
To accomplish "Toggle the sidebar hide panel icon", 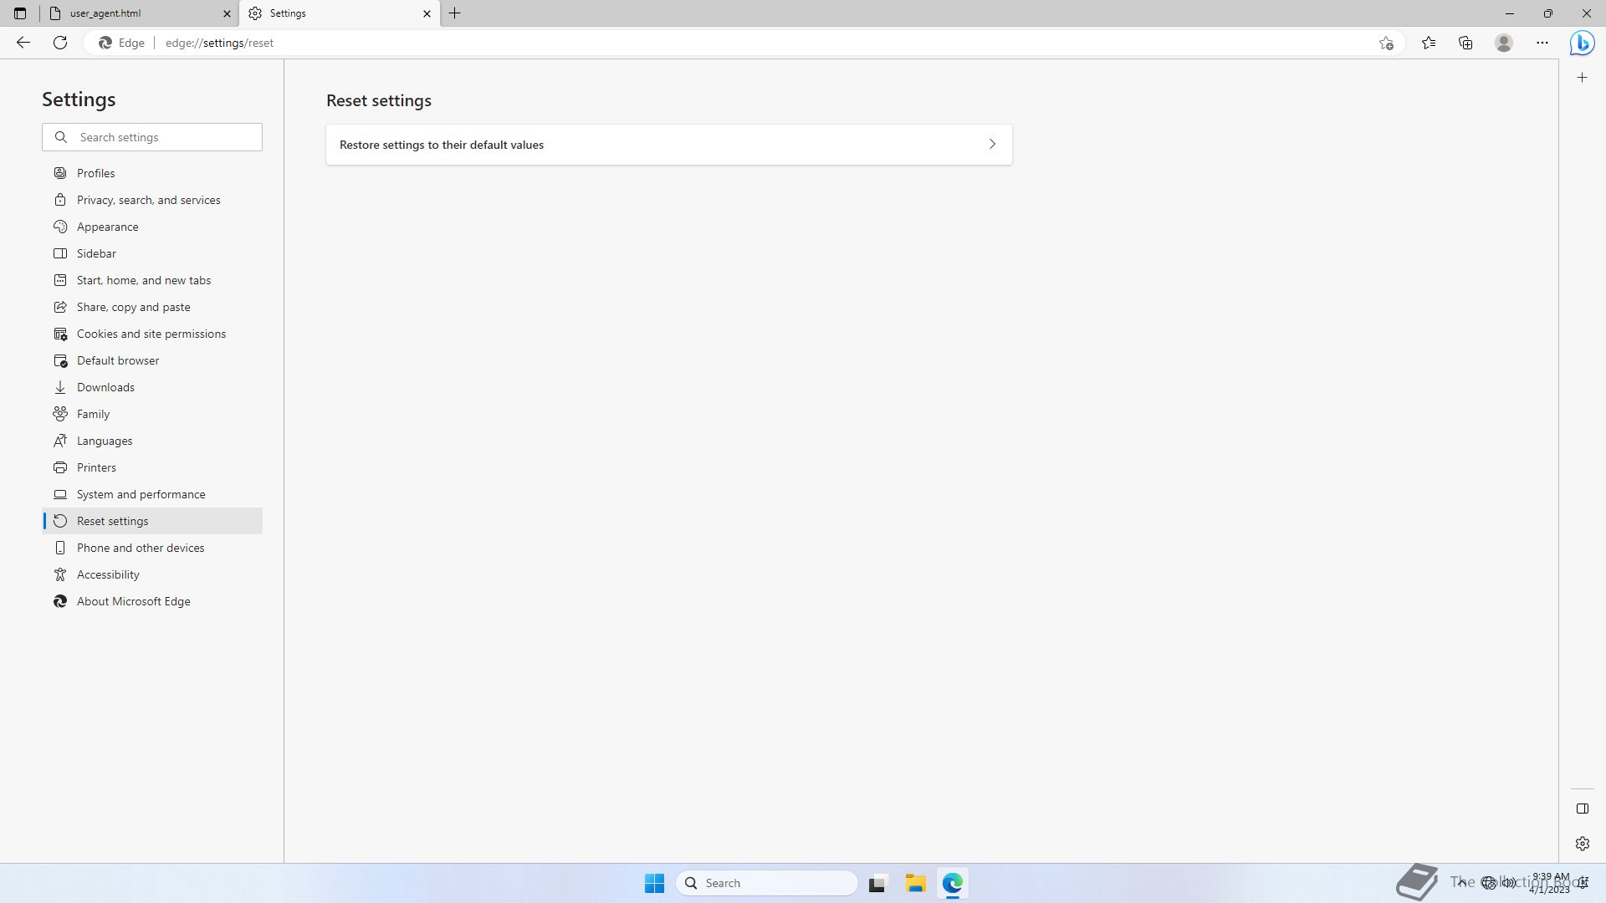I will point(1582,809).
